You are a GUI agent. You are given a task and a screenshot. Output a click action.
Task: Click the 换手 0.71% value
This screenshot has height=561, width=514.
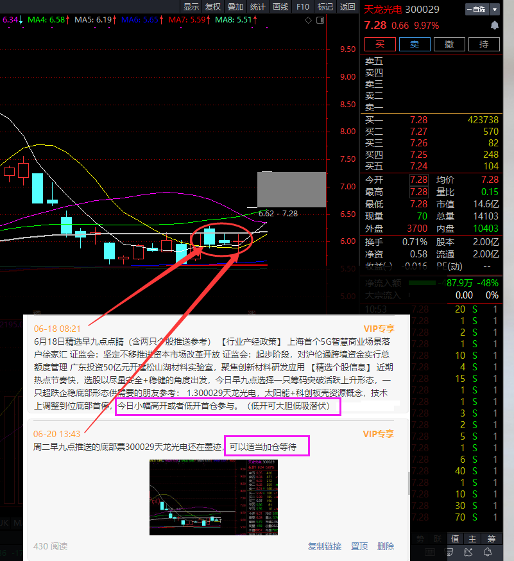415,242
